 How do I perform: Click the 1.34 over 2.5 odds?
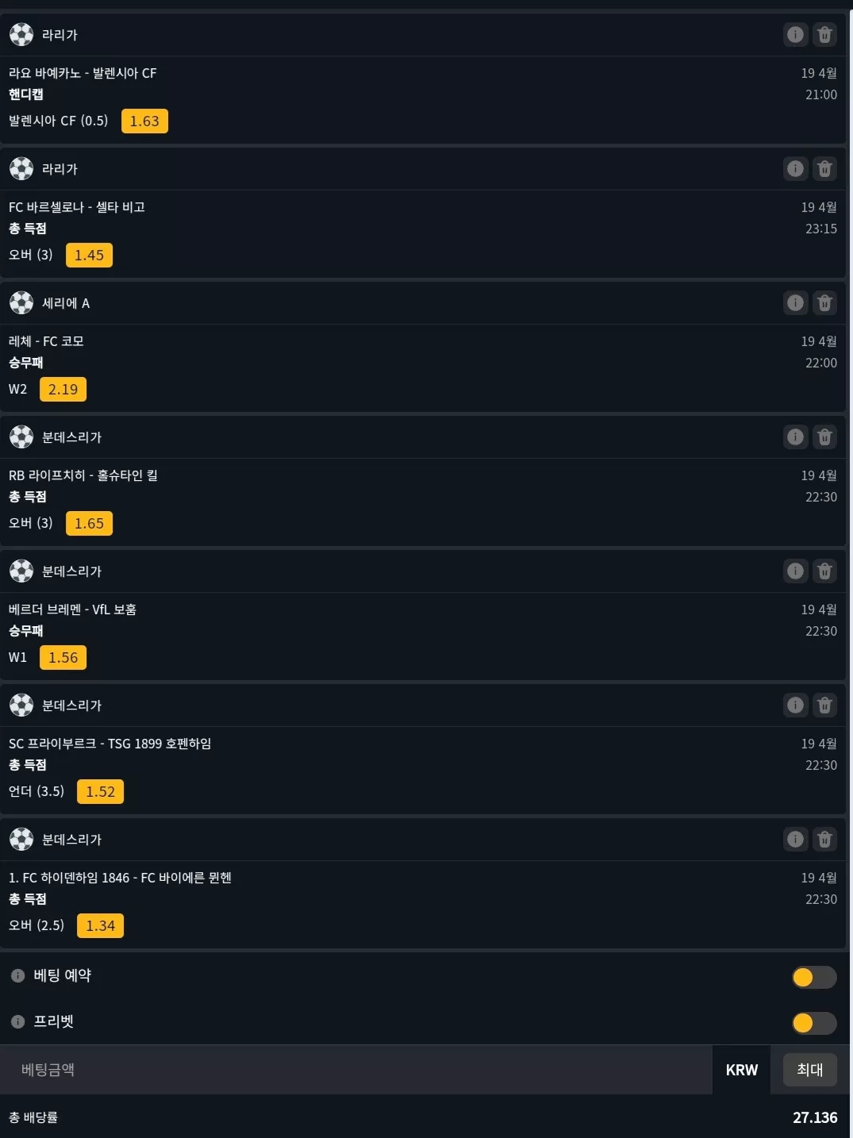(100, 926)
